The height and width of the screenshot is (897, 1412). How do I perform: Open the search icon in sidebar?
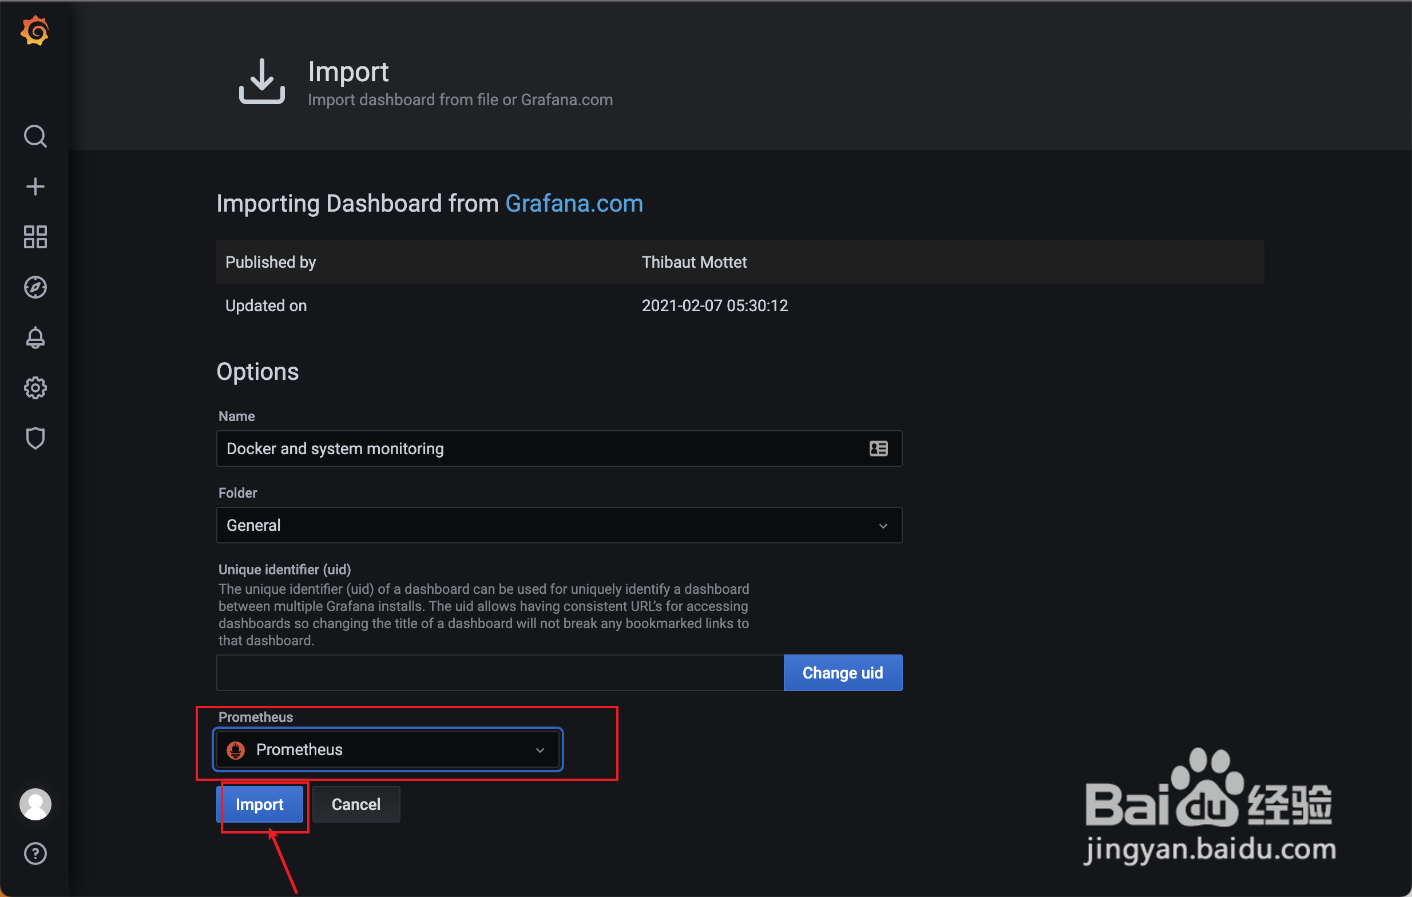tap(35, 136)
